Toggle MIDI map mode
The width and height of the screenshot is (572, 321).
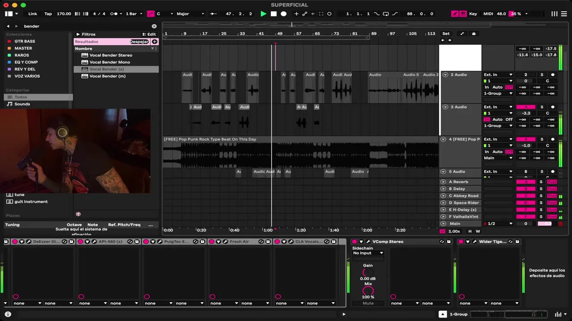tap(488, 14)
